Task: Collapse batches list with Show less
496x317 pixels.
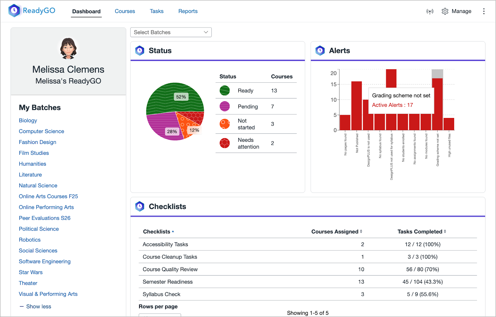Action: (x=35, y=306)
